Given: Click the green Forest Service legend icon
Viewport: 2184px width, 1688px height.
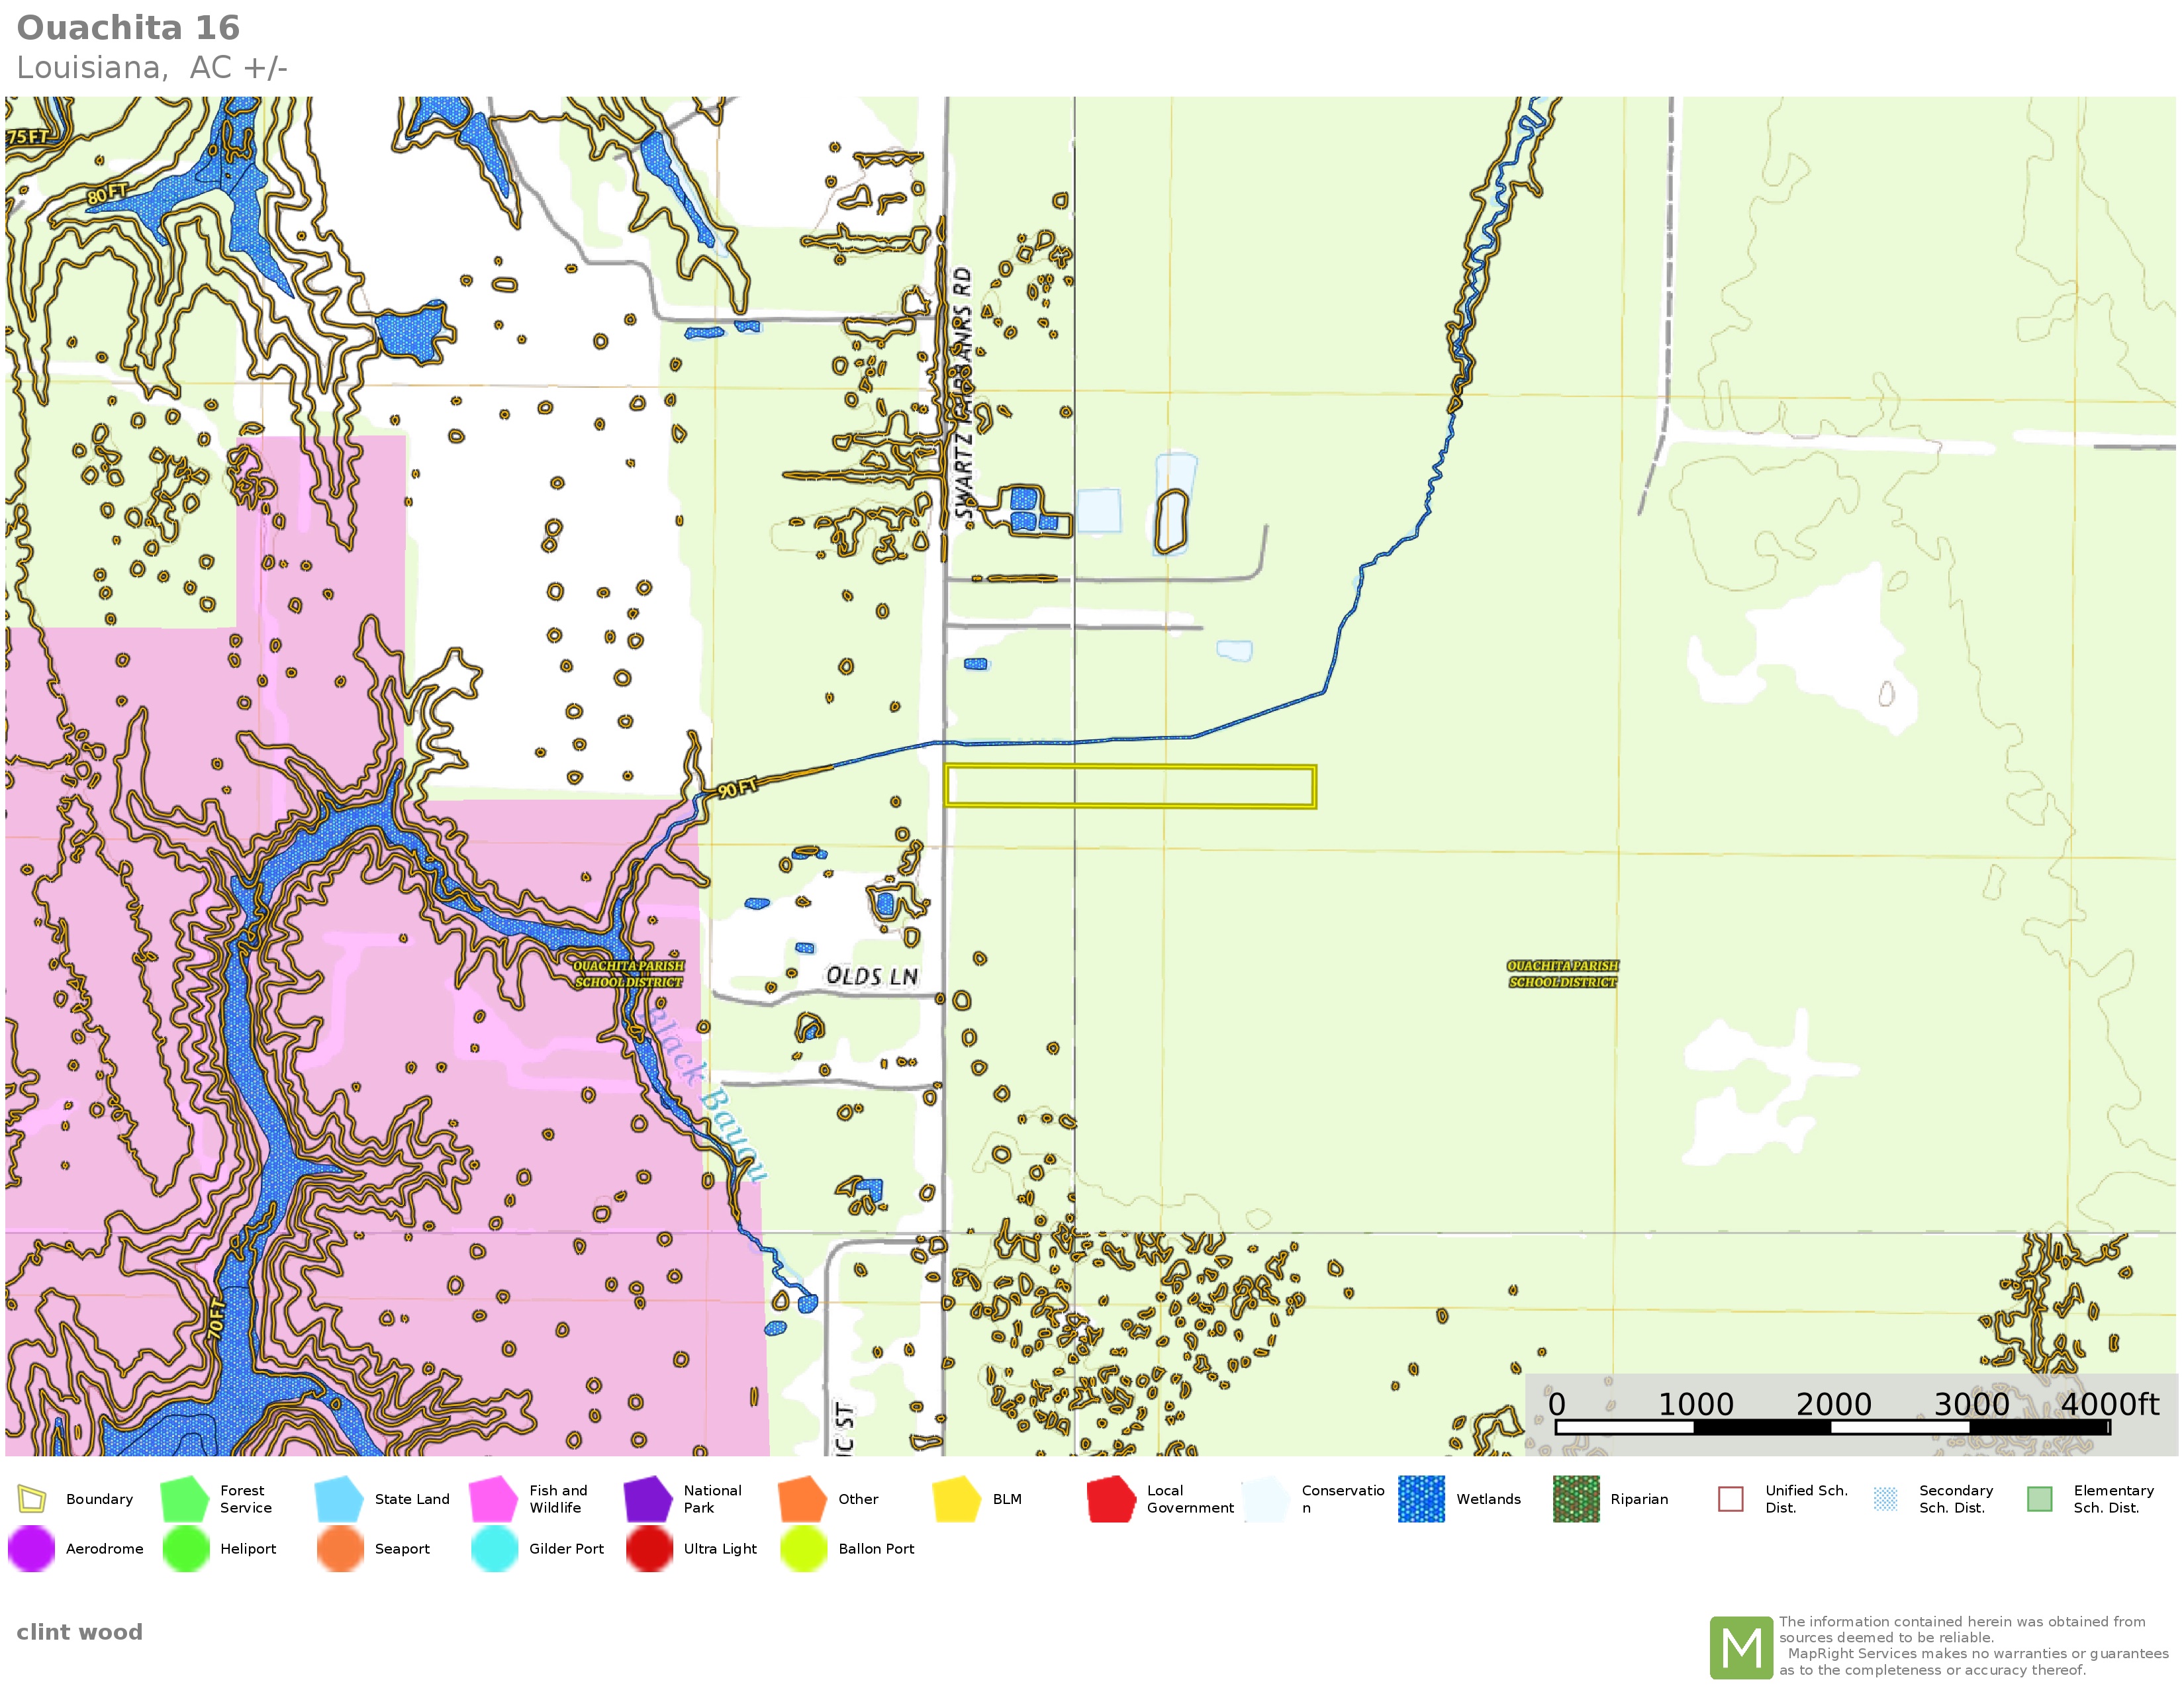Looking at the screenshot, I should coord(184,1499).
